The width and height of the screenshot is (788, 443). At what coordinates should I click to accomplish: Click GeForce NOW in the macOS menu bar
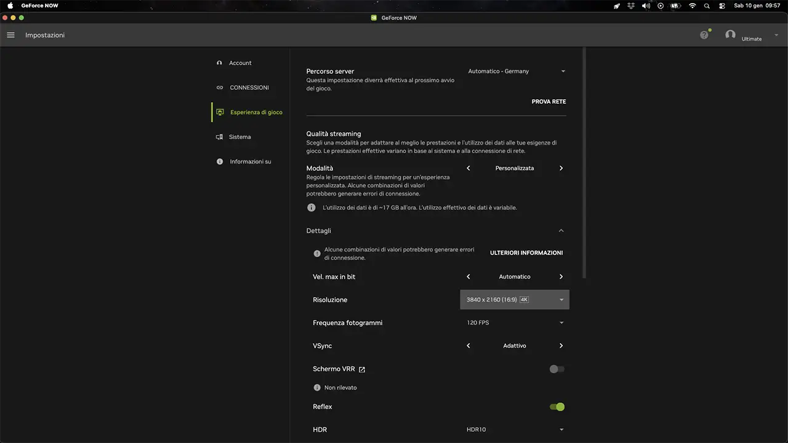tap(39, 6)
